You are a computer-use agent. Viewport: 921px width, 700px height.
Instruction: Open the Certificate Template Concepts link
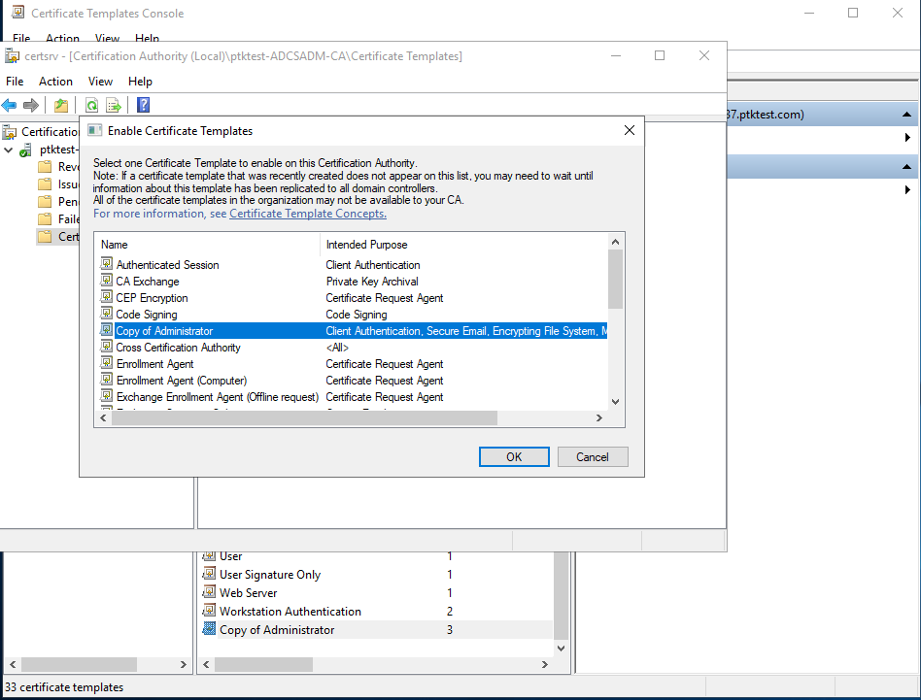click(x=308, y=214)
